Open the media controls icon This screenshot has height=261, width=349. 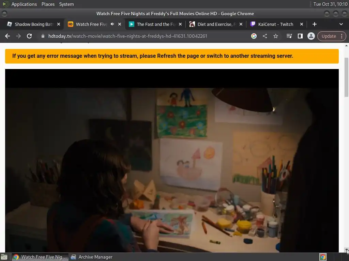pos(289,36)
